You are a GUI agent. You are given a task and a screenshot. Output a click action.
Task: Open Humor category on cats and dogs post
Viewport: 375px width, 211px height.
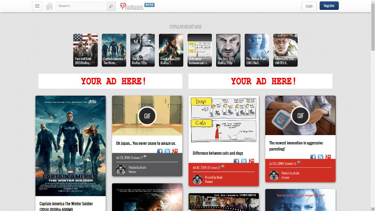click(209, 181)
